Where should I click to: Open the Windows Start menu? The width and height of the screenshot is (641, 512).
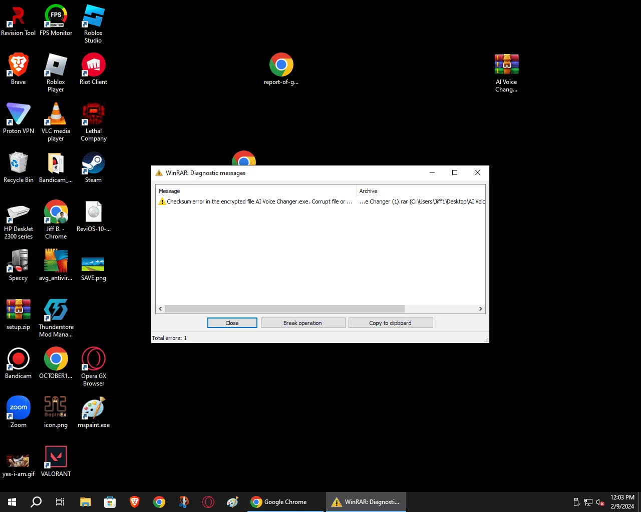(12, 502)
